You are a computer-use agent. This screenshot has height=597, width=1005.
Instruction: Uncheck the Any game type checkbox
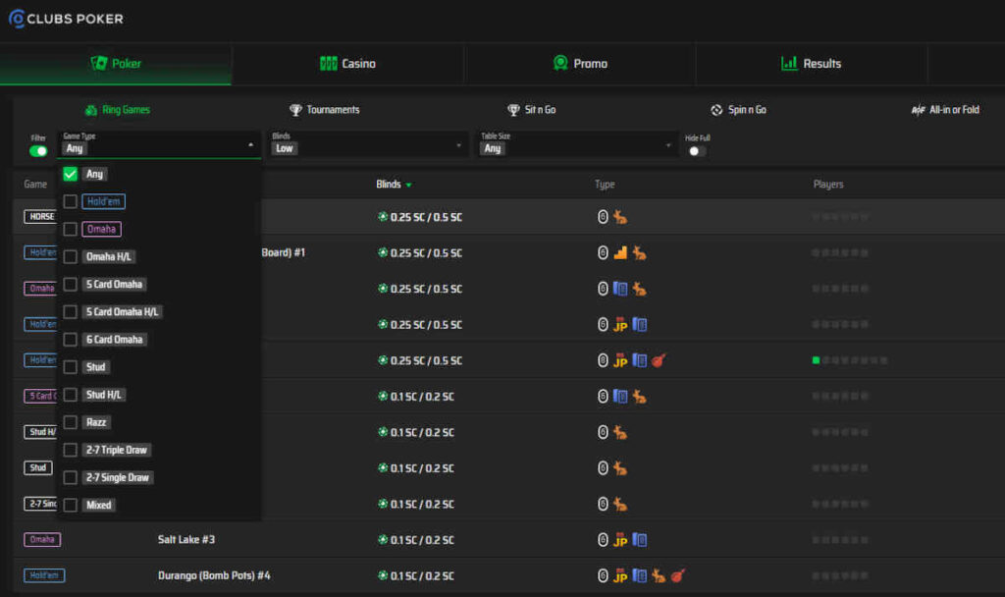point(70,174)
